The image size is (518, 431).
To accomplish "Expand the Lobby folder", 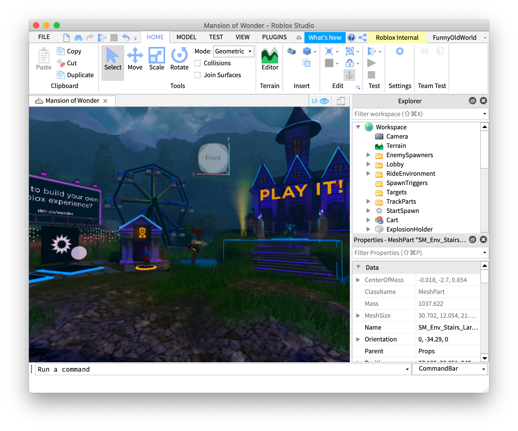I will 368,164.
